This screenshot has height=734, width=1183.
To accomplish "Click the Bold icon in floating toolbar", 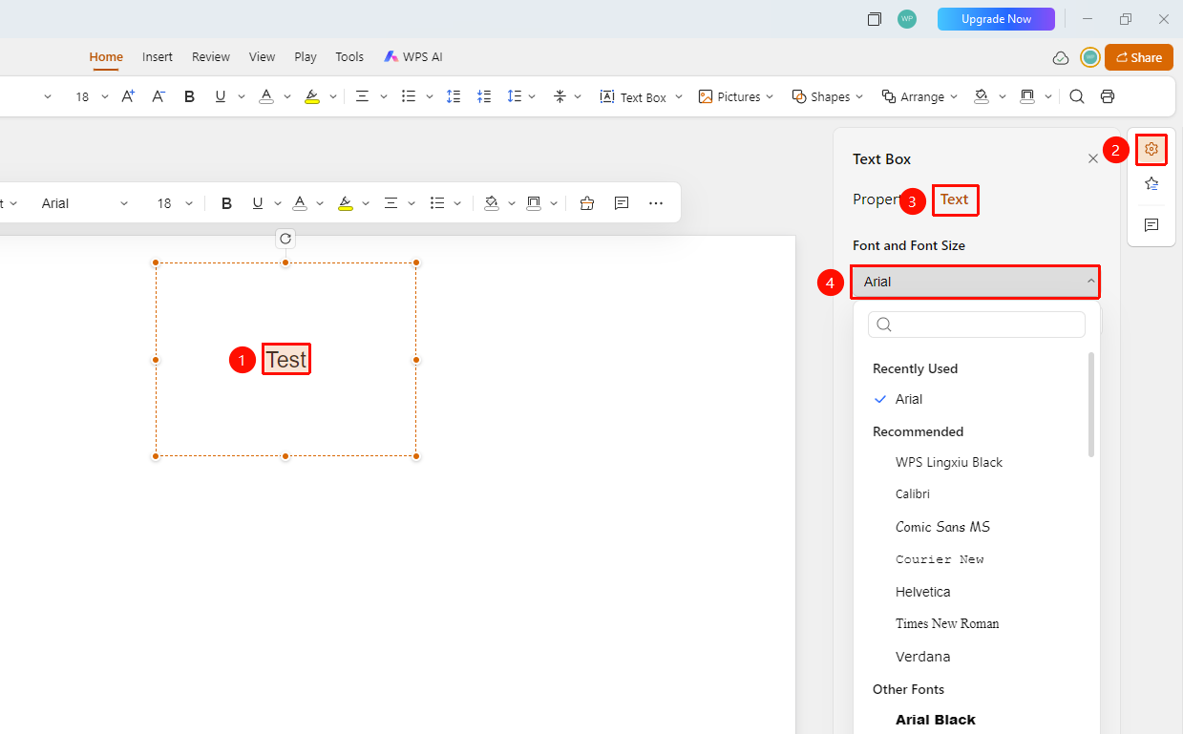I will [x=227, y=203].
